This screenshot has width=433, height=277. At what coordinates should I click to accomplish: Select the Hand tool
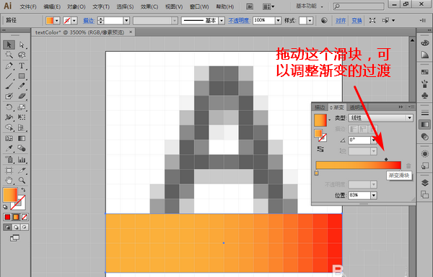point(9,181)
